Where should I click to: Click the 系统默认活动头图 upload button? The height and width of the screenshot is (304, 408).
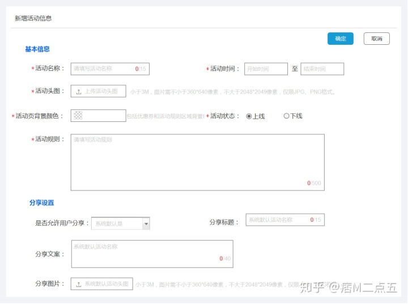(102, 284)
